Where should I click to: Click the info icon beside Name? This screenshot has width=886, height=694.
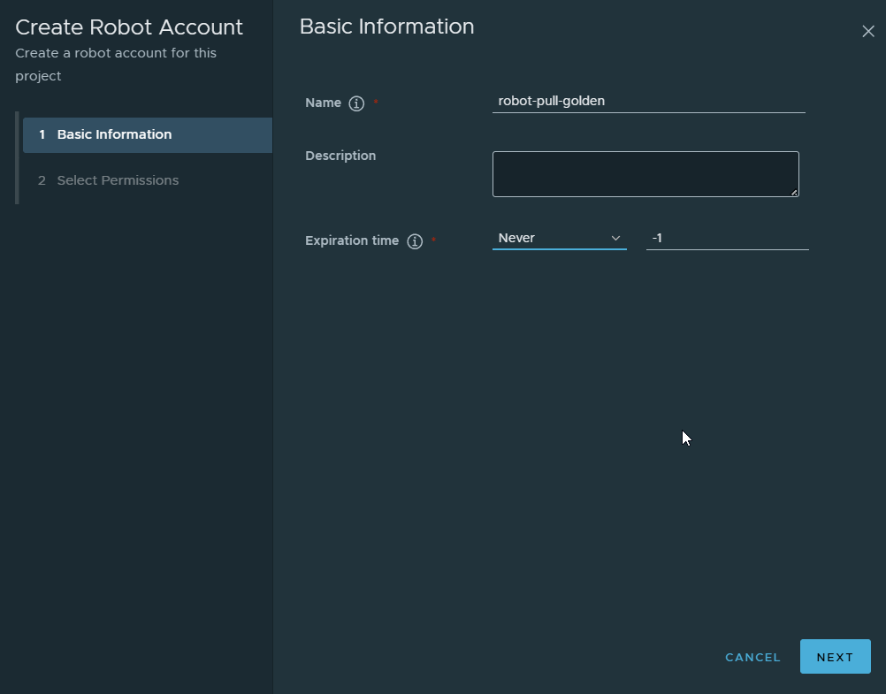tap(356, 103)
